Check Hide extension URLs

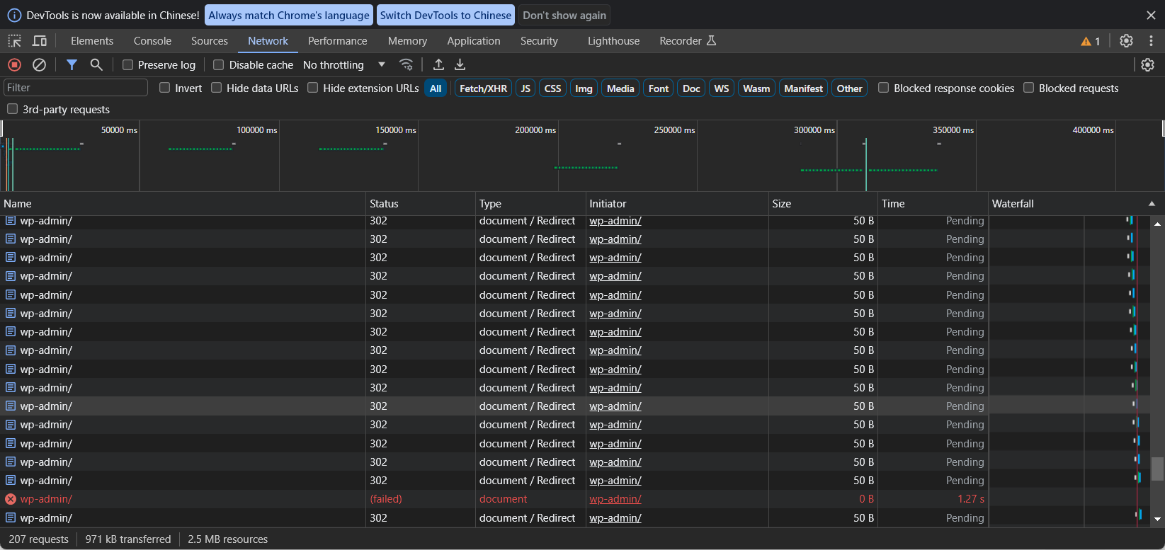click(312, 88)
